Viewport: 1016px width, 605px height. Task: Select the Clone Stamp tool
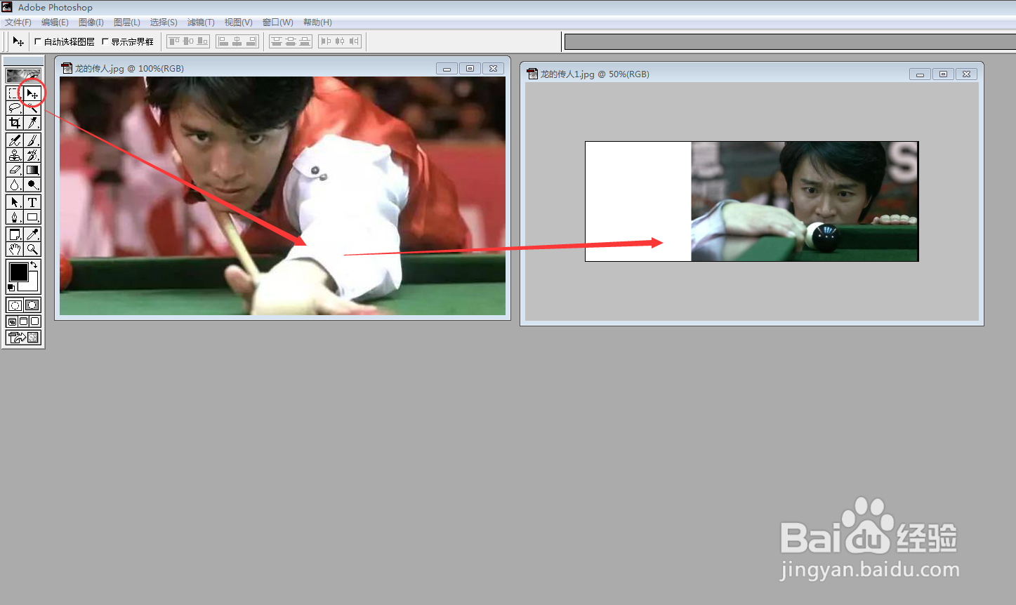(14, 156)
